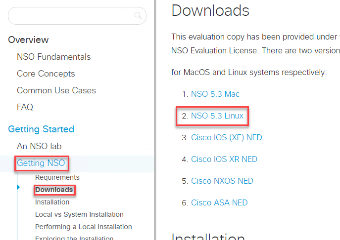Click the search magnifier icon

coord(138,16)
